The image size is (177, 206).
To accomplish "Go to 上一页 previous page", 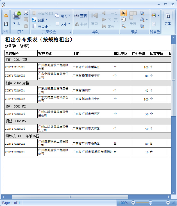I will [x=110, y=13].
